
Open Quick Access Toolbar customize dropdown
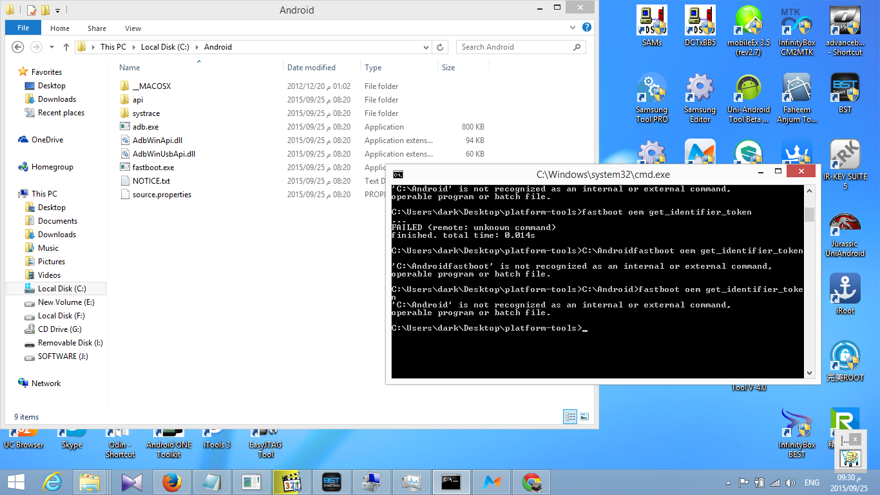tap(57, 10)
